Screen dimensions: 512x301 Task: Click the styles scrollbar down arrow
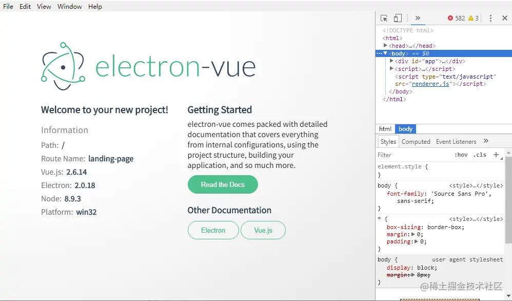tap(508, 296)
